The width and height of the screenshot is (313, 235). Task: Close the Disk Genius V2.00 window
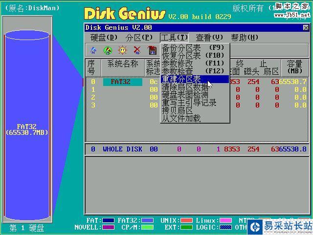(x=306, y=27)
